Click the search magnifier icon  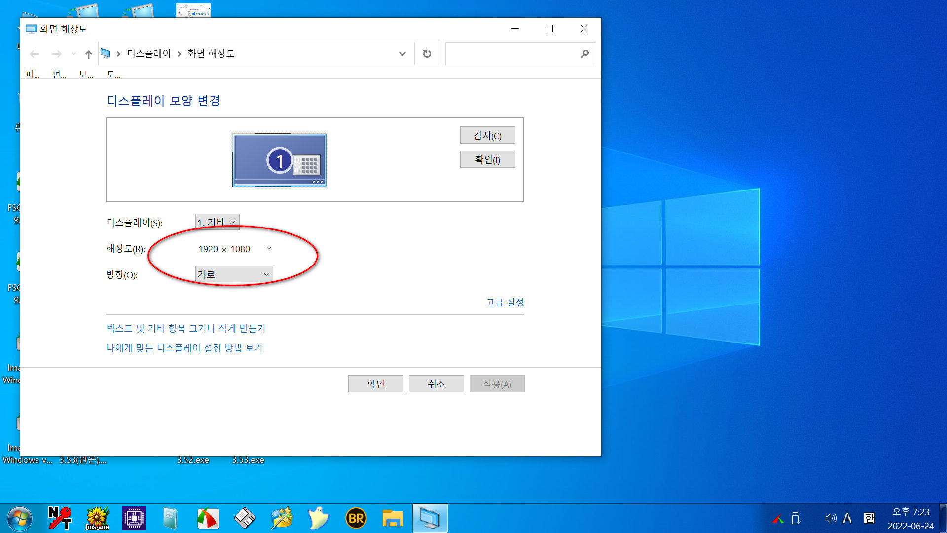[585, 54]
